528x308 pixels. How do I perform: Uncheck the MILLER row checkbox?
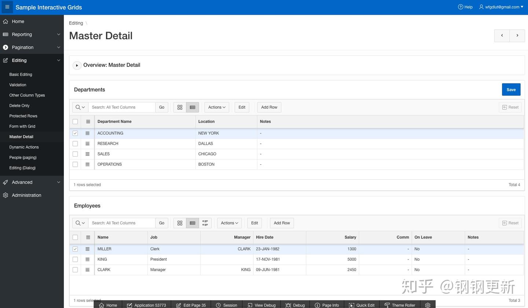[x=75, y=249]
